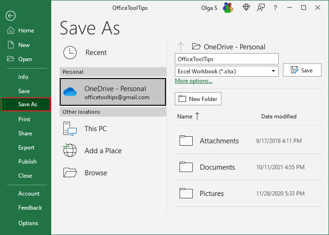Click the Help question mark icon

(275, 8)
